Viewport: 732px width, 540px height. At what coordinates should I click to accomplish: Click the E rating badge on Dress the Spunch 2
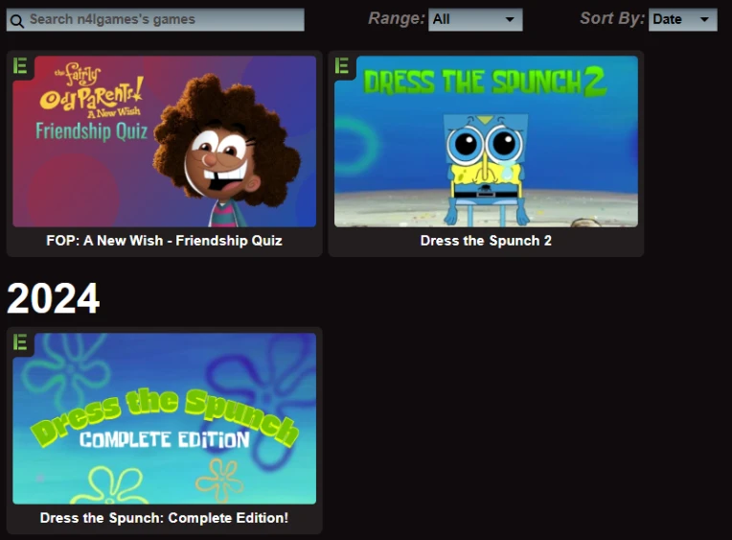pyautogui.click(x=342, y=66)
